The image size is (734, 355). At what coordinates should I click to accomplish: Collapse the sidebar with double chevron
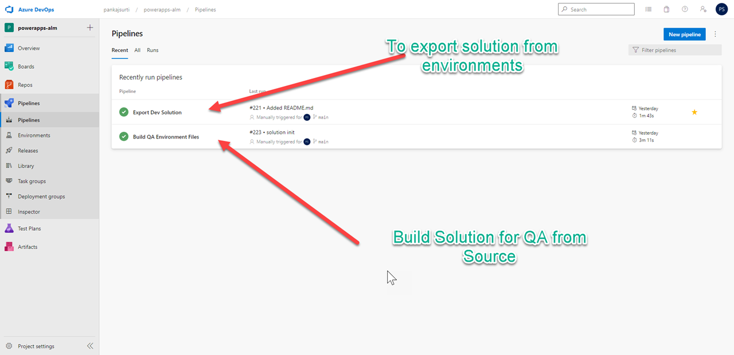90,346
